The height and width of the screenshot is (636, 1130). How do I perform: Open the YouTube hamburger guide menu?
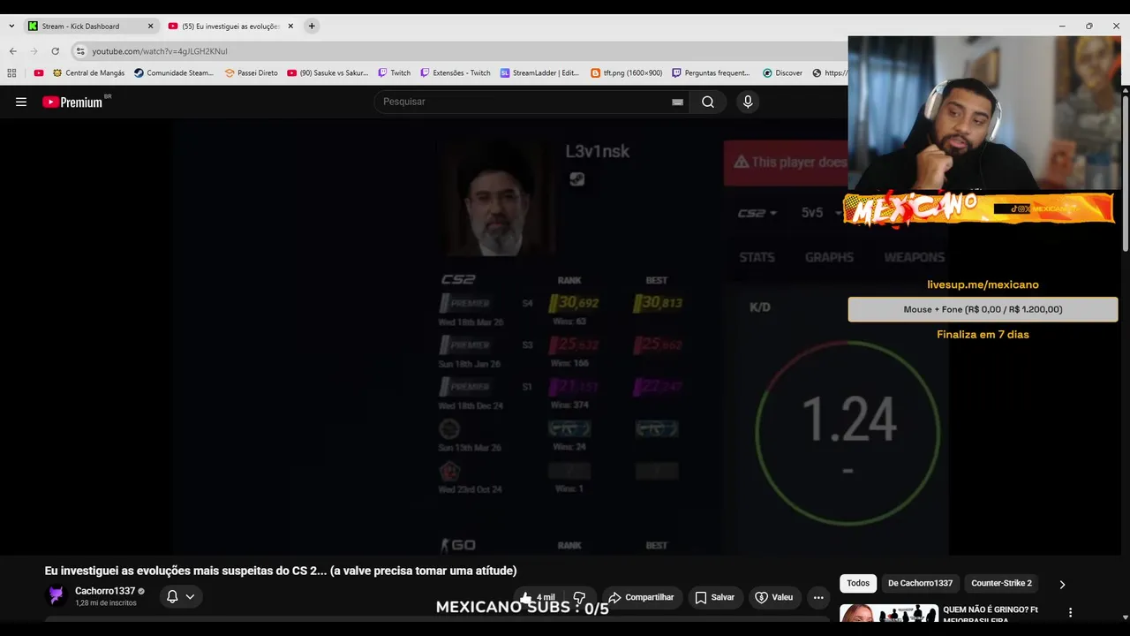21,102
